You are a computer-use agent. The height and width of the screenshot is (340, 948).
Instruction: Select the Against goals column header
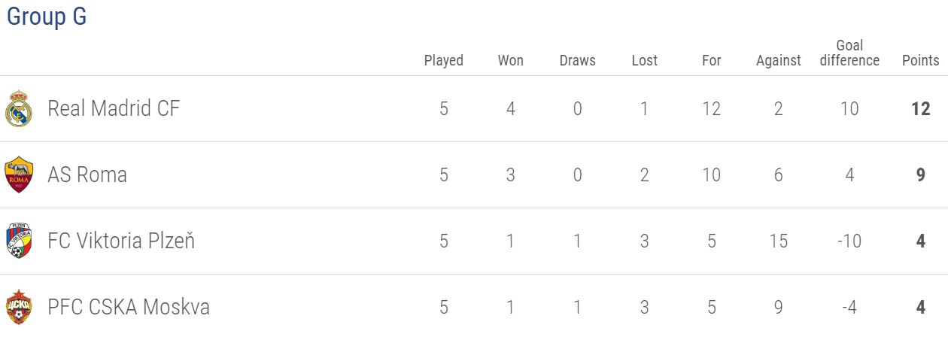[x=779, y=60]
